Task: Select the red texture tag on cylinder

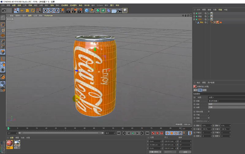Action: [218, 22]
